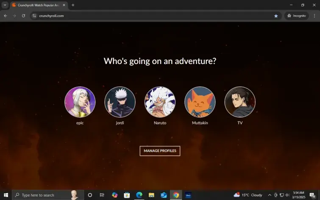This screenshot has width=320, height=200.
Task: Open Task View on taskbar
Action: (x=102, y=195)
